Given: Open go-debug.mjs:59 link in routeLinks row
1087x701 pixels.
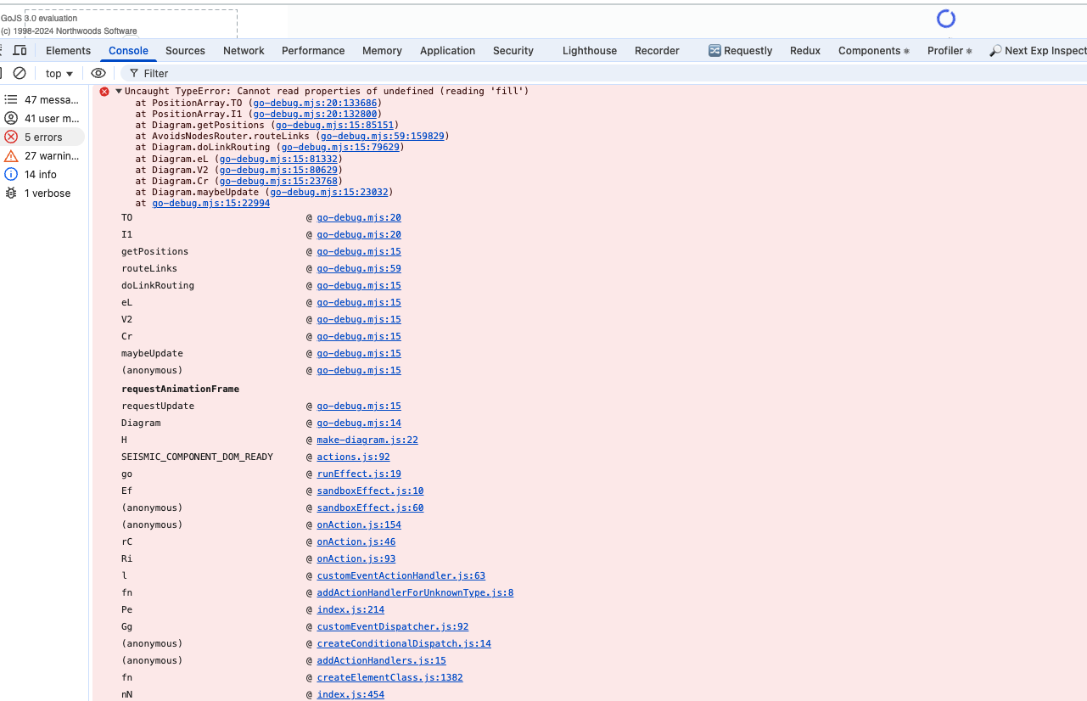Looking at the screenshot, I should [x=359, y=268].
